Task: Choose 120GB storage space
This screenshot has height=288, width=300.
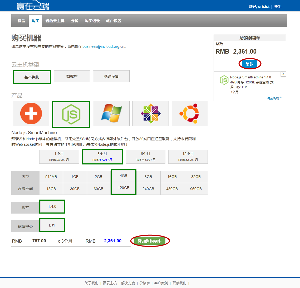Action: (124, 188)
